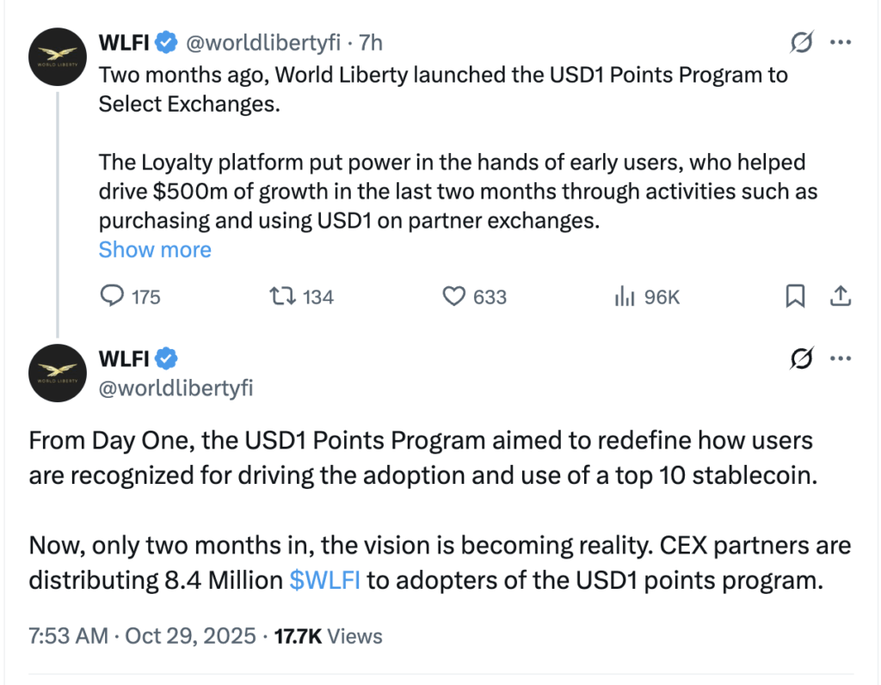Like the tweet with 633 likes

(453, 297)
